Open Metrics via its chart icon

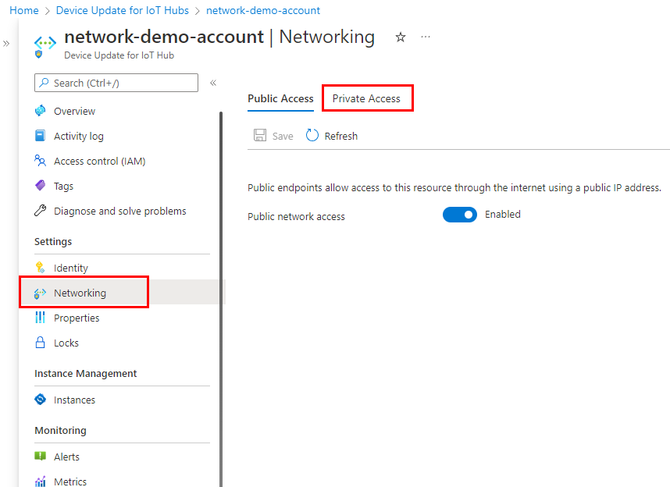point(41,481)
